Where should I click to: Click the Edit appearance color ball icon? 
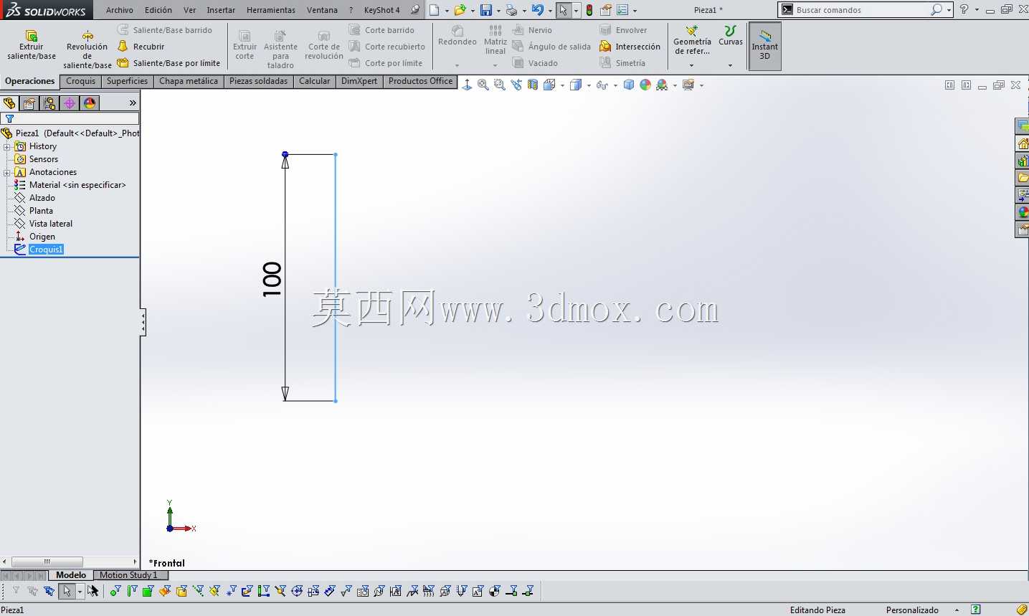[645, 85]
